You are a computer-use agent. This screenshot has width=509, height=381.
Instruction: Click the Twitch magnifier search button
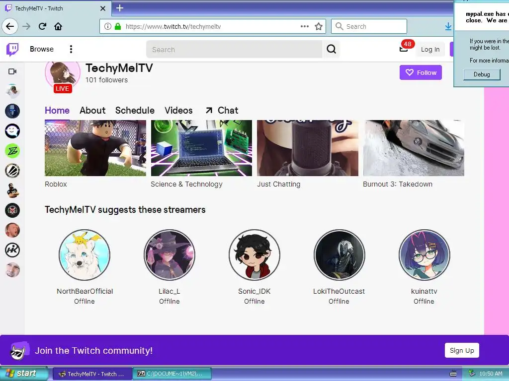click(331, 49)
